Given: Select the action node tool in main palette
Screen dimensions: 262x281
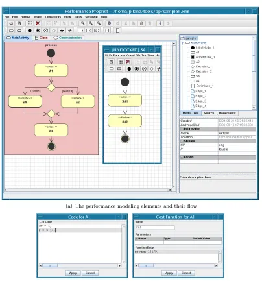Looking at the screenshot, I should pos(11,31).
